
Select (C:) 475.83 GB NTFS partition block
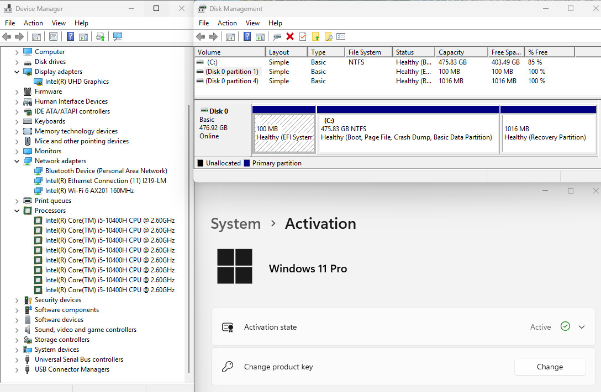(408, 129)
